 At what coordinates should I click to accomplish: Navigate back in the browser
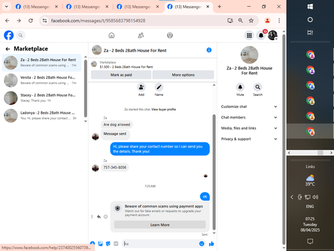(x=7, y=21)
